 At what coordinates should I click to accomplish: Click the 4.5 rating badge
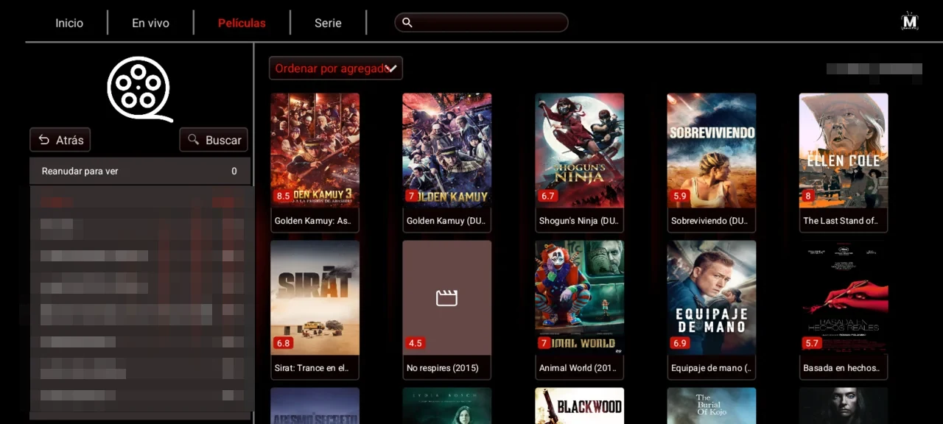pos(416,344)
